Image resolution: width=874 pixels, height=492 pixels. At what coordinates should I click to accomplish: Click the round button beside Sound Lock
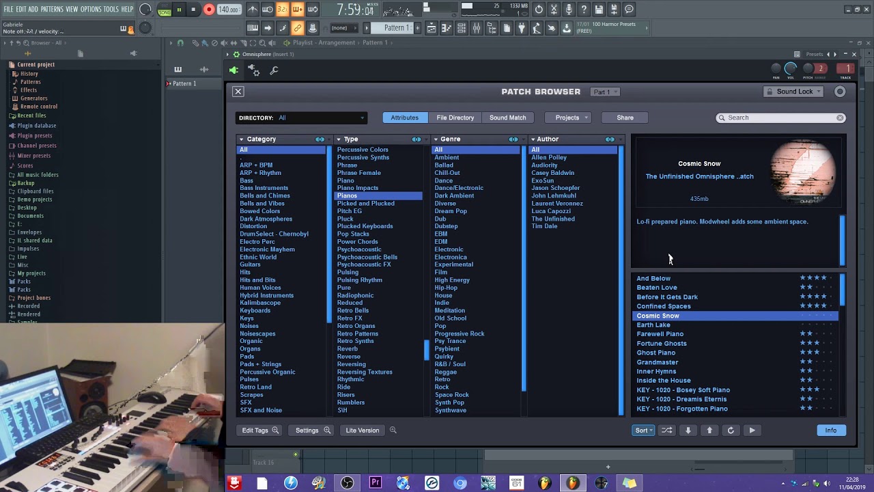click(x=840, y=92)
